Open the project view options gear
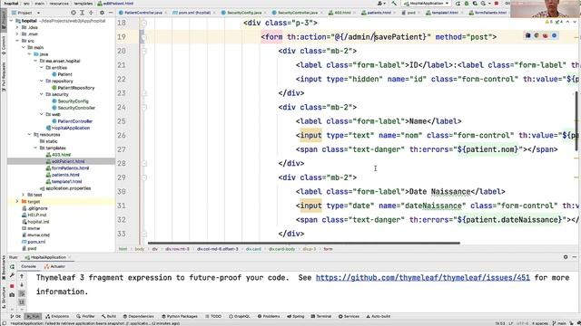This screenshot has width=581, height=326. tap(102, 13)
